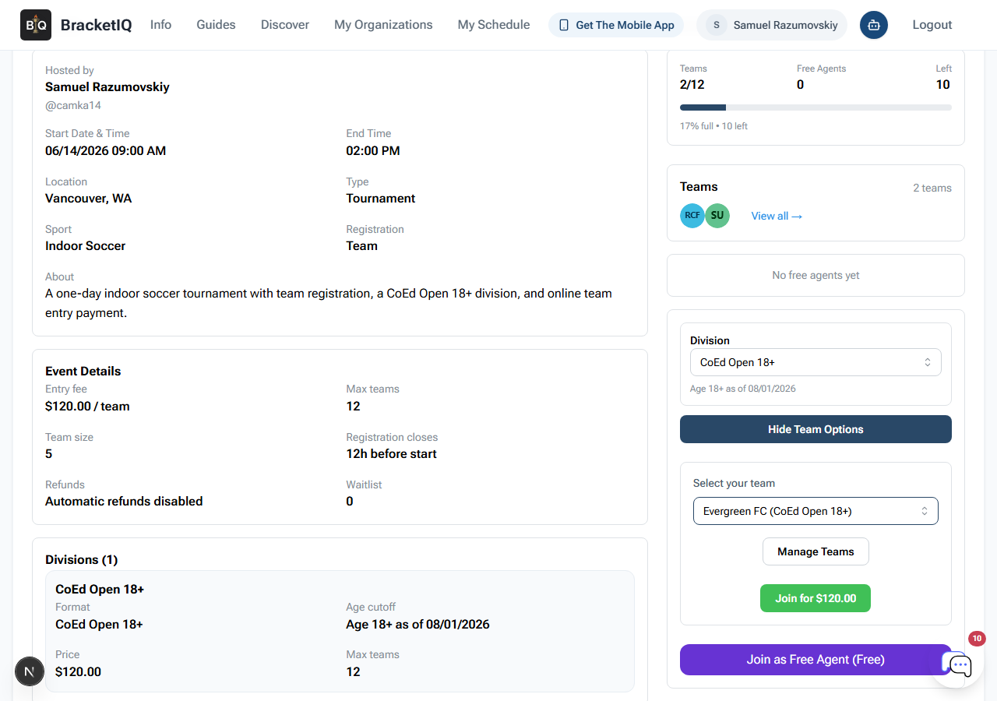The width and height of the screenshot is (997, 701).
Task: Click the CoEd Open 18+ division card title
Action: click(100, 590)
